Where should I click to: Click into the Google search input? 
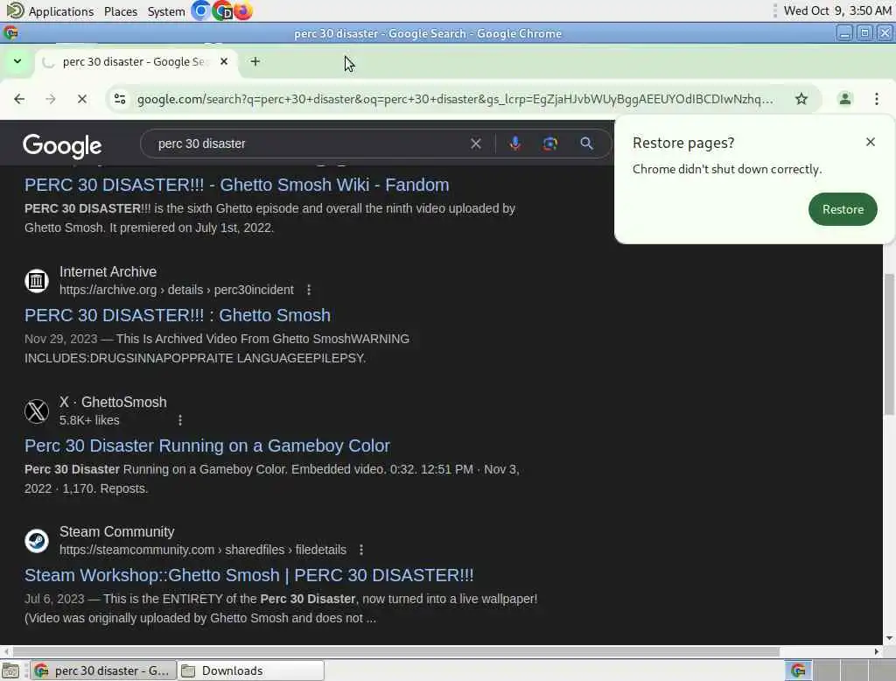pyautogui.click(x=309, y=144)
